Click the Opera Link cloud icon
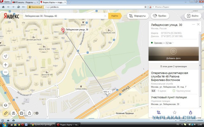The height and width of the screenshot is (127, 204). pyautogui.click(x=8, y=121)
